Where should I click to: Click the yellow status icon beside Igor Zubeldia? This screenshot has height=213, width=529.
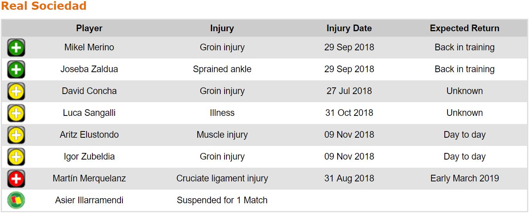[16, 157]
